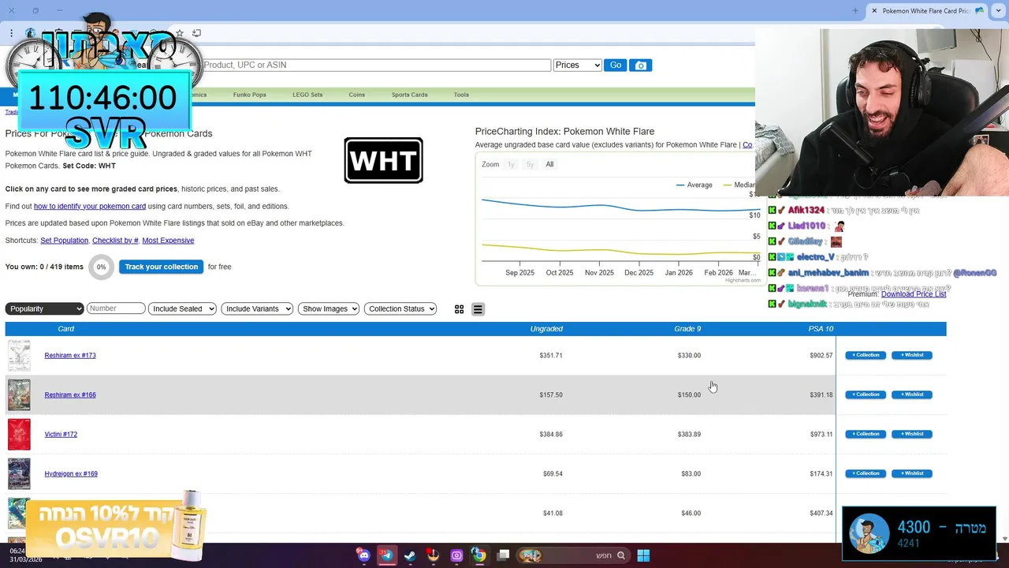This screenshot has width=1009, height=568.
Task: Switch to list view layout
Action: (478, 309)
